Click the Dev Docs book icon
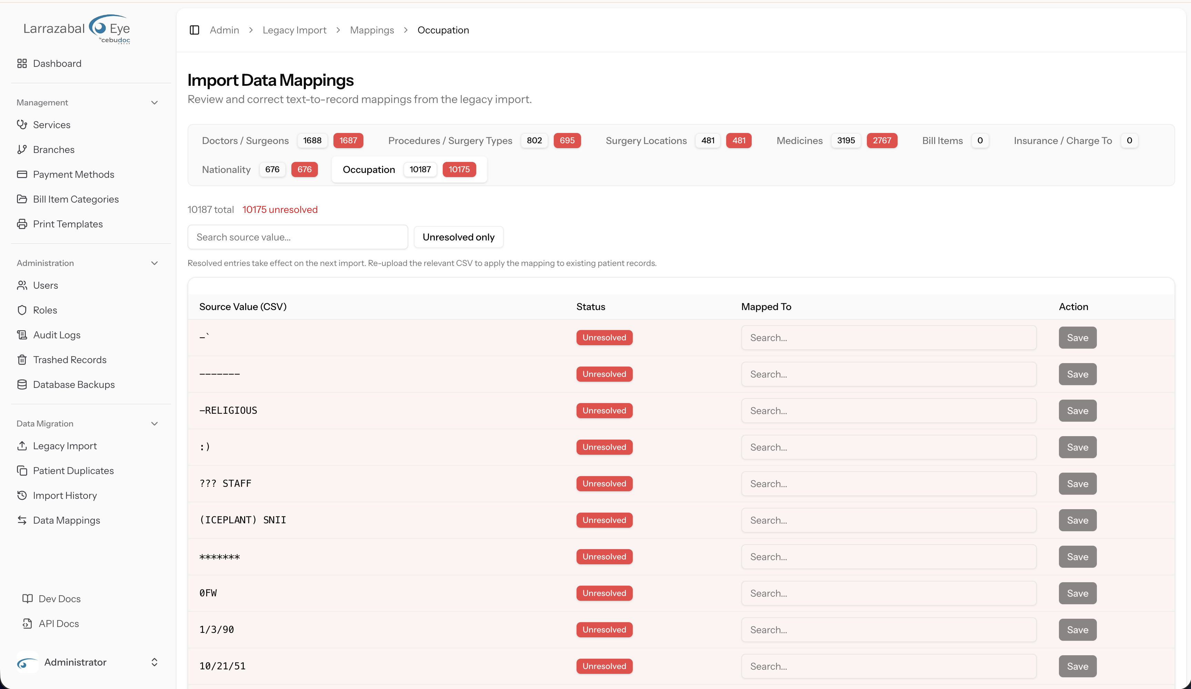This screenshot has width=1191, height=689. pyautogui.click(x=27, y=599)
